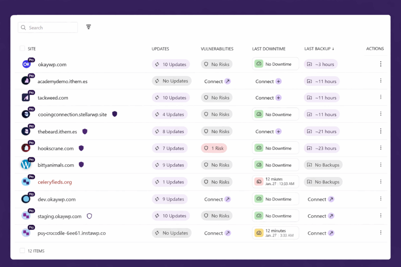The image size is (401, 267).
Task: Open the filter options icon beside search
Action: click(89, 27)
